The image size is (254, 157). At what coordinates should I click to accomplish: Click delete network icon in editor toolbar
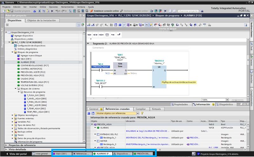point(93,25)
